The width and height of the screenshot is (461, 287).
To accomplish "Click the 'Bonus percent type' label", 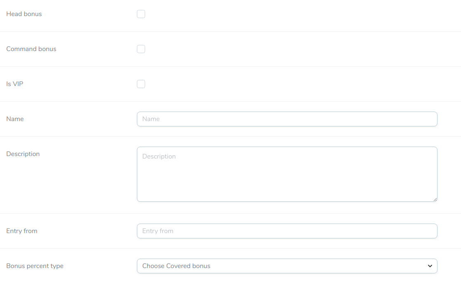I will [x=35, y=266].
